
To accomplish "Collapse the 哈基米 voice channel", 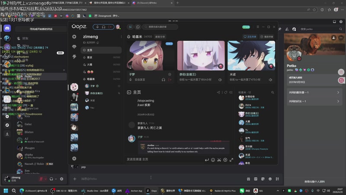I will [x=101, y=79].
